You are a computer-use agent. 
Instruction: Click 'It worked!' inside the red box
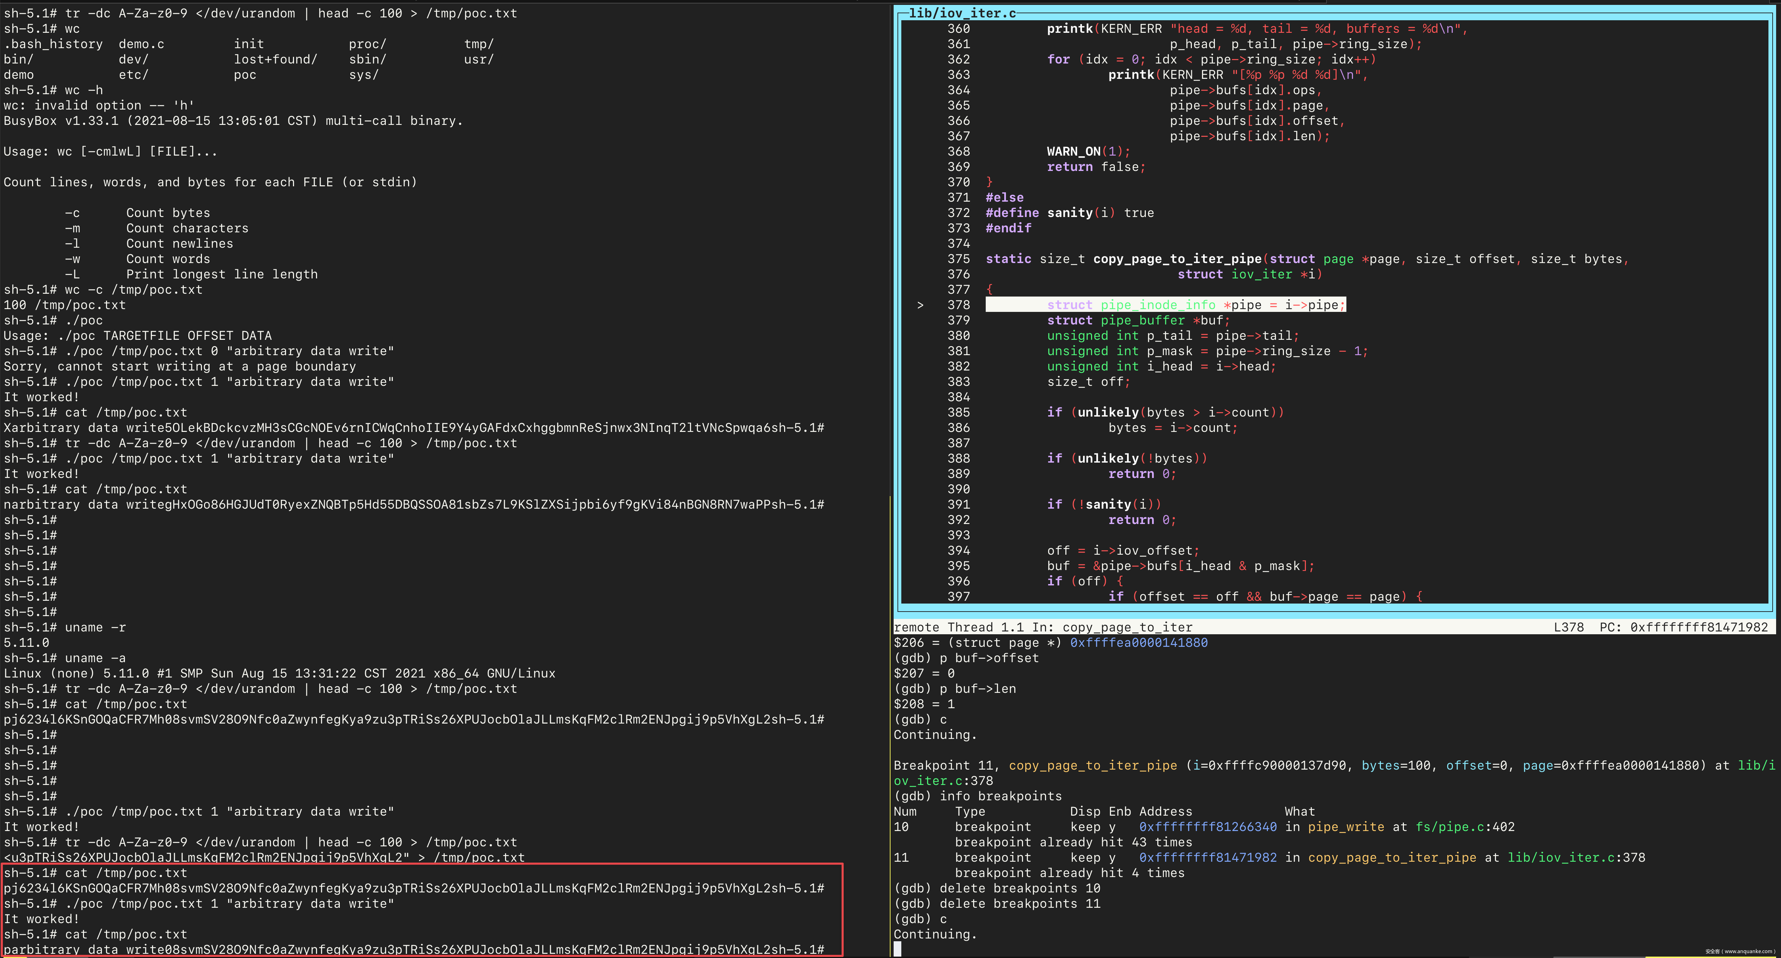[x=42, y=919]
